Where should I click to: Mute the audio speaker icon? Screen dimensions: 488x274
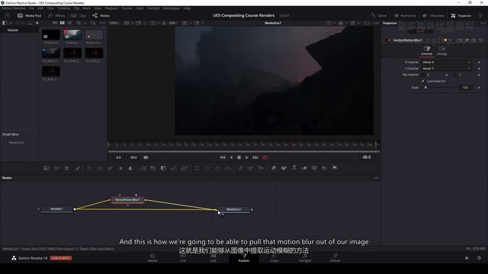click(x=146, y=158)
